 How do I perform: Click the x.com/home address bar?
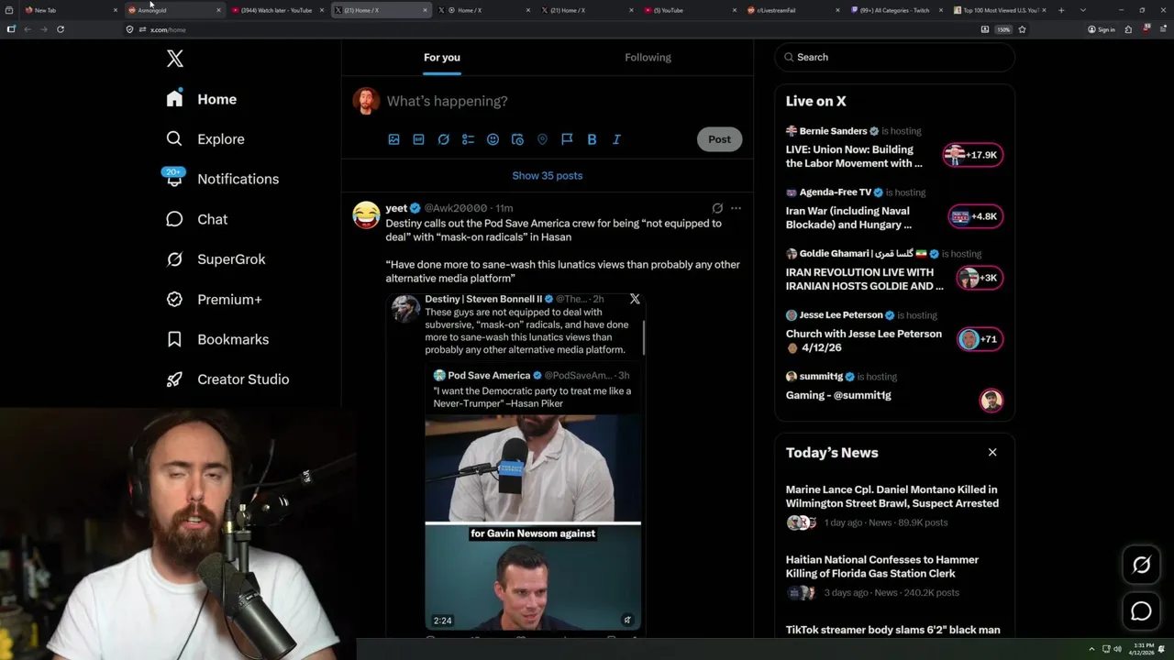point(550,29)
